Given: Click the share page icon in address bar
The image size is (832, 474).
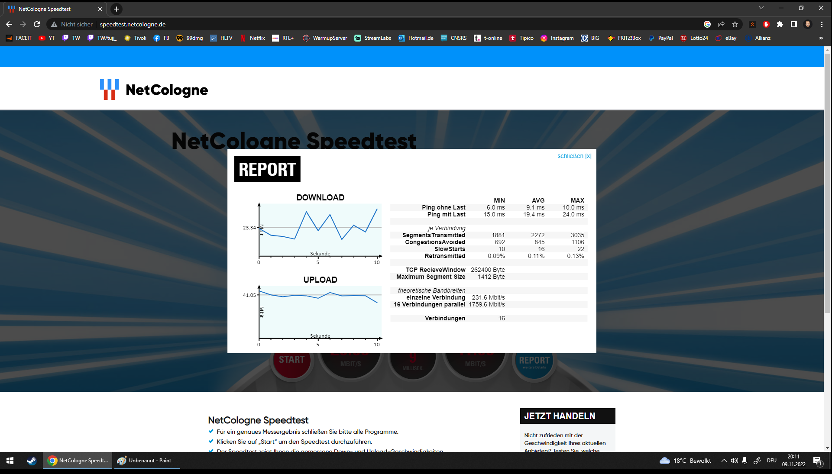Looking at the screenshot, I should point(721,24).
